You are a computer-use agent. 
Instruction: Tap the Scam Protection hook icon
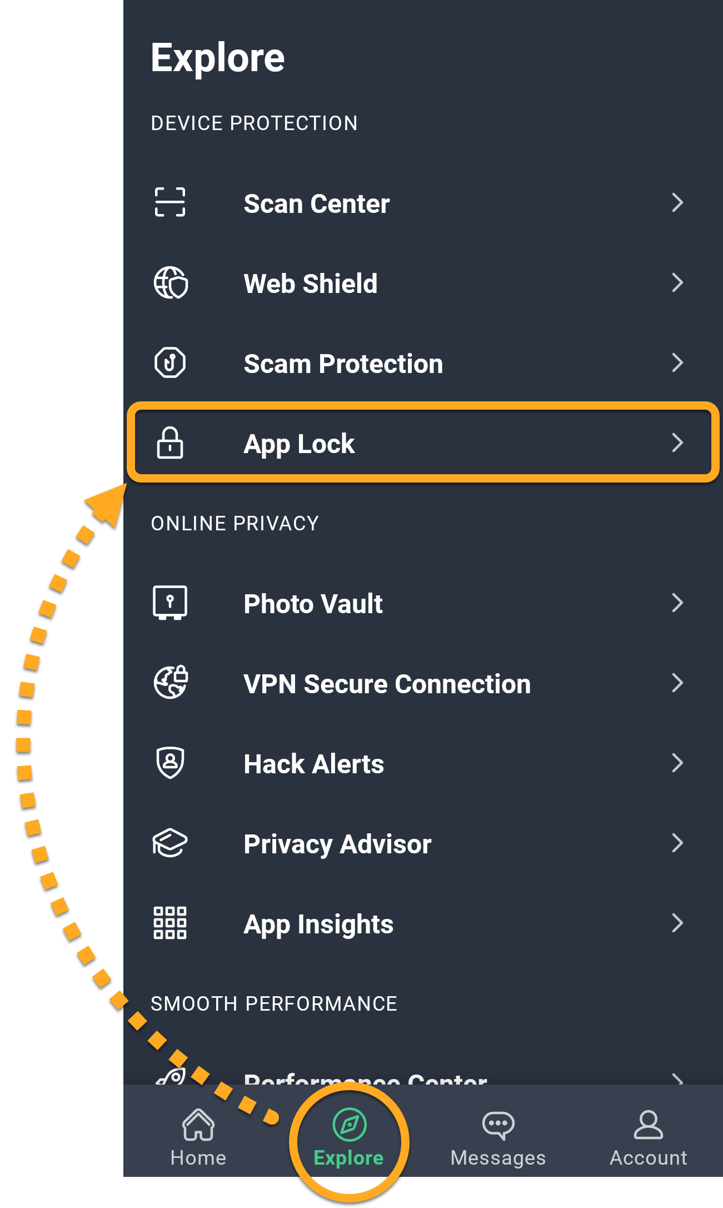pos(170,363)
